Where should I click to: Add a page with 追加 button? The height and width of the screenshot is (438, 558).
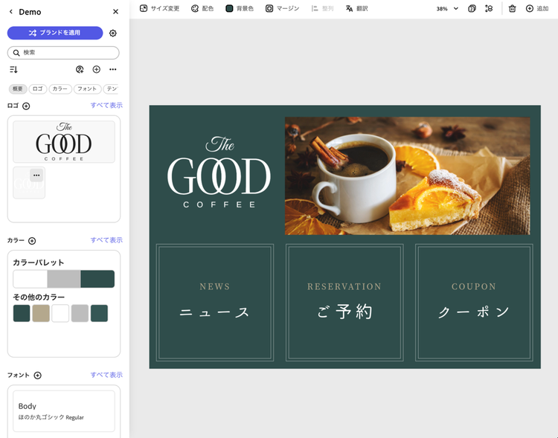(x=537, y=8)
